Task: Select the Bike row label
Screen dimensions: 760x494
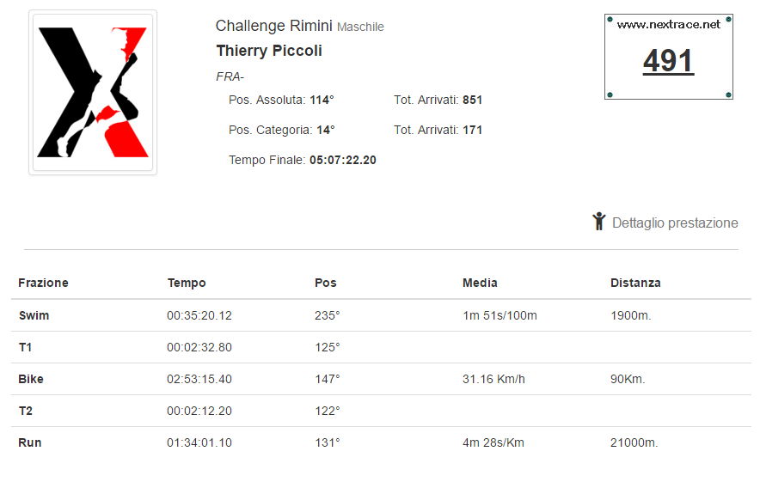Action: pyautogui.click(x=31, y=379)
